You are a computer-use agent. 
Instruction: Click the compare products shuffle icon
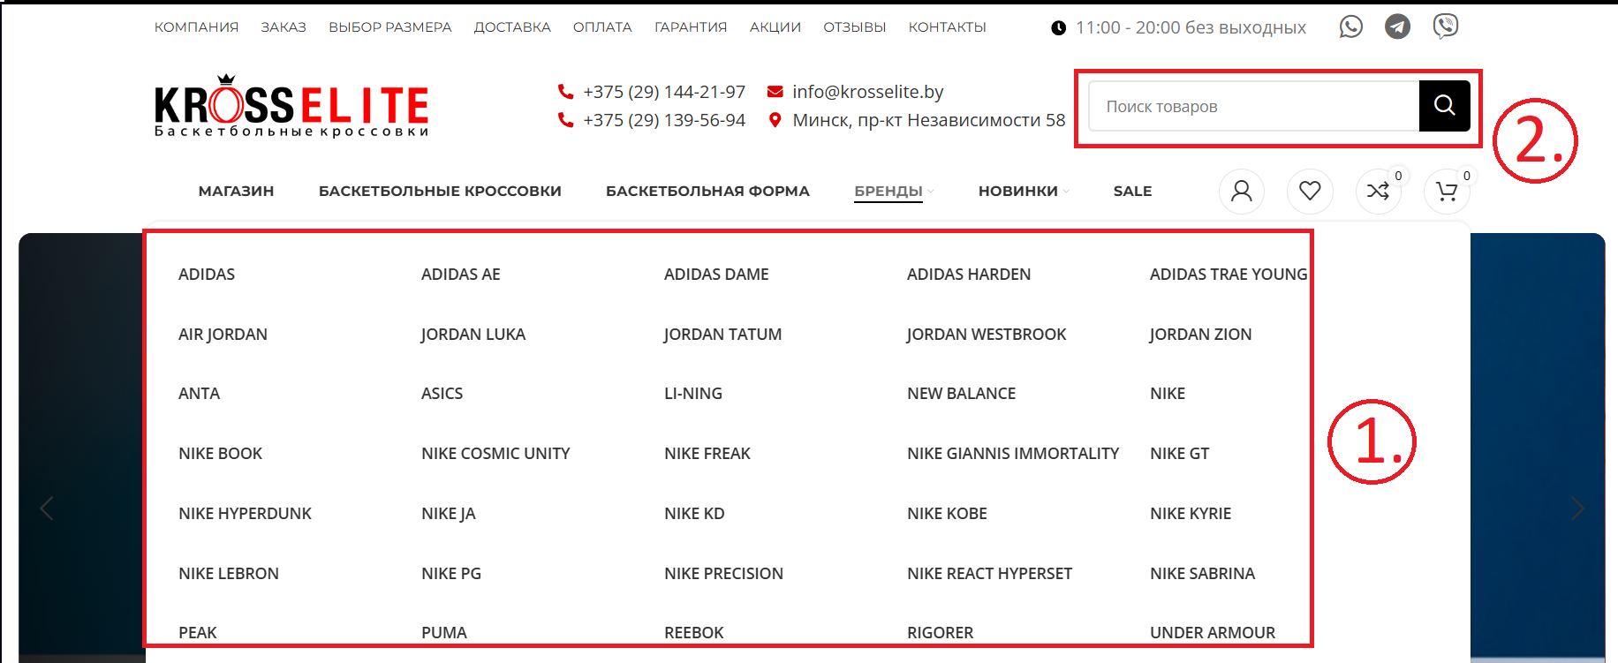pos(1377,191)
